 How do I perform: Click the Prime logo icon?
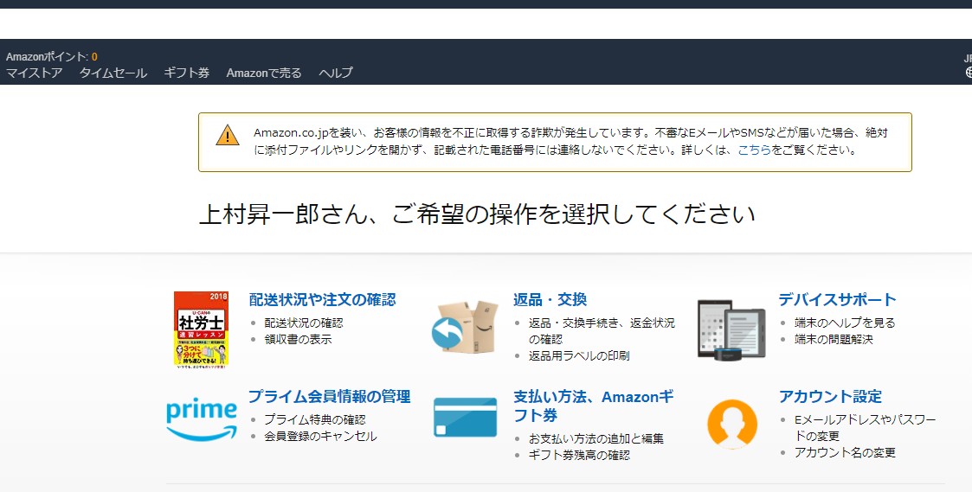tap(202, 419)
